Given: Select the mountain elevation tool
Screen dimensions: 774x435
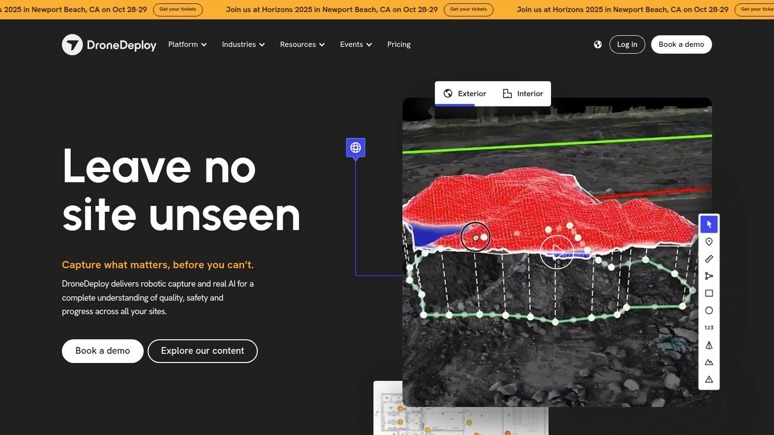Looking at the screenshot, I should pos(709,362).
